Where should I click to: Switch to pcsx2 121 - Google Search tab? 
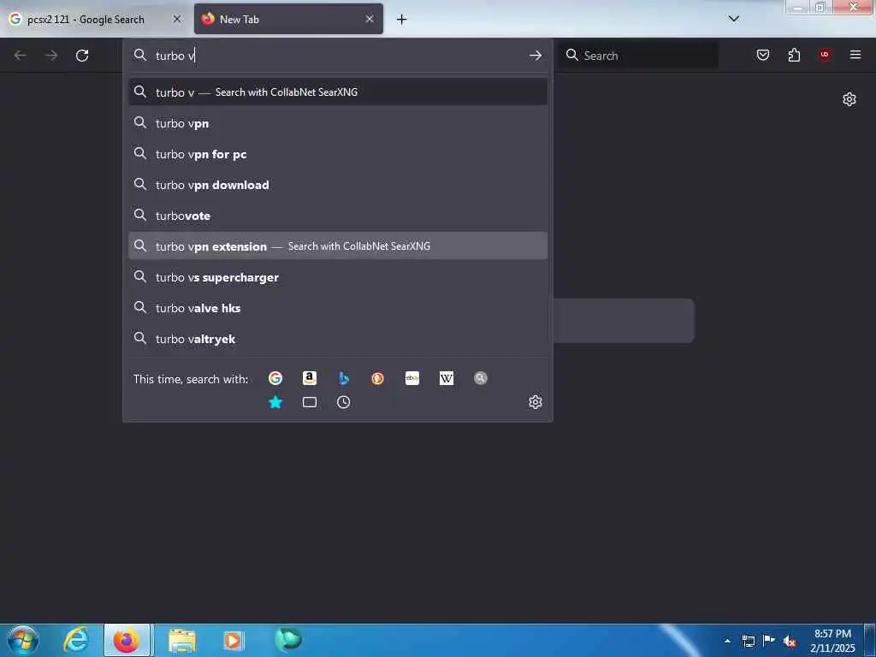96,19
